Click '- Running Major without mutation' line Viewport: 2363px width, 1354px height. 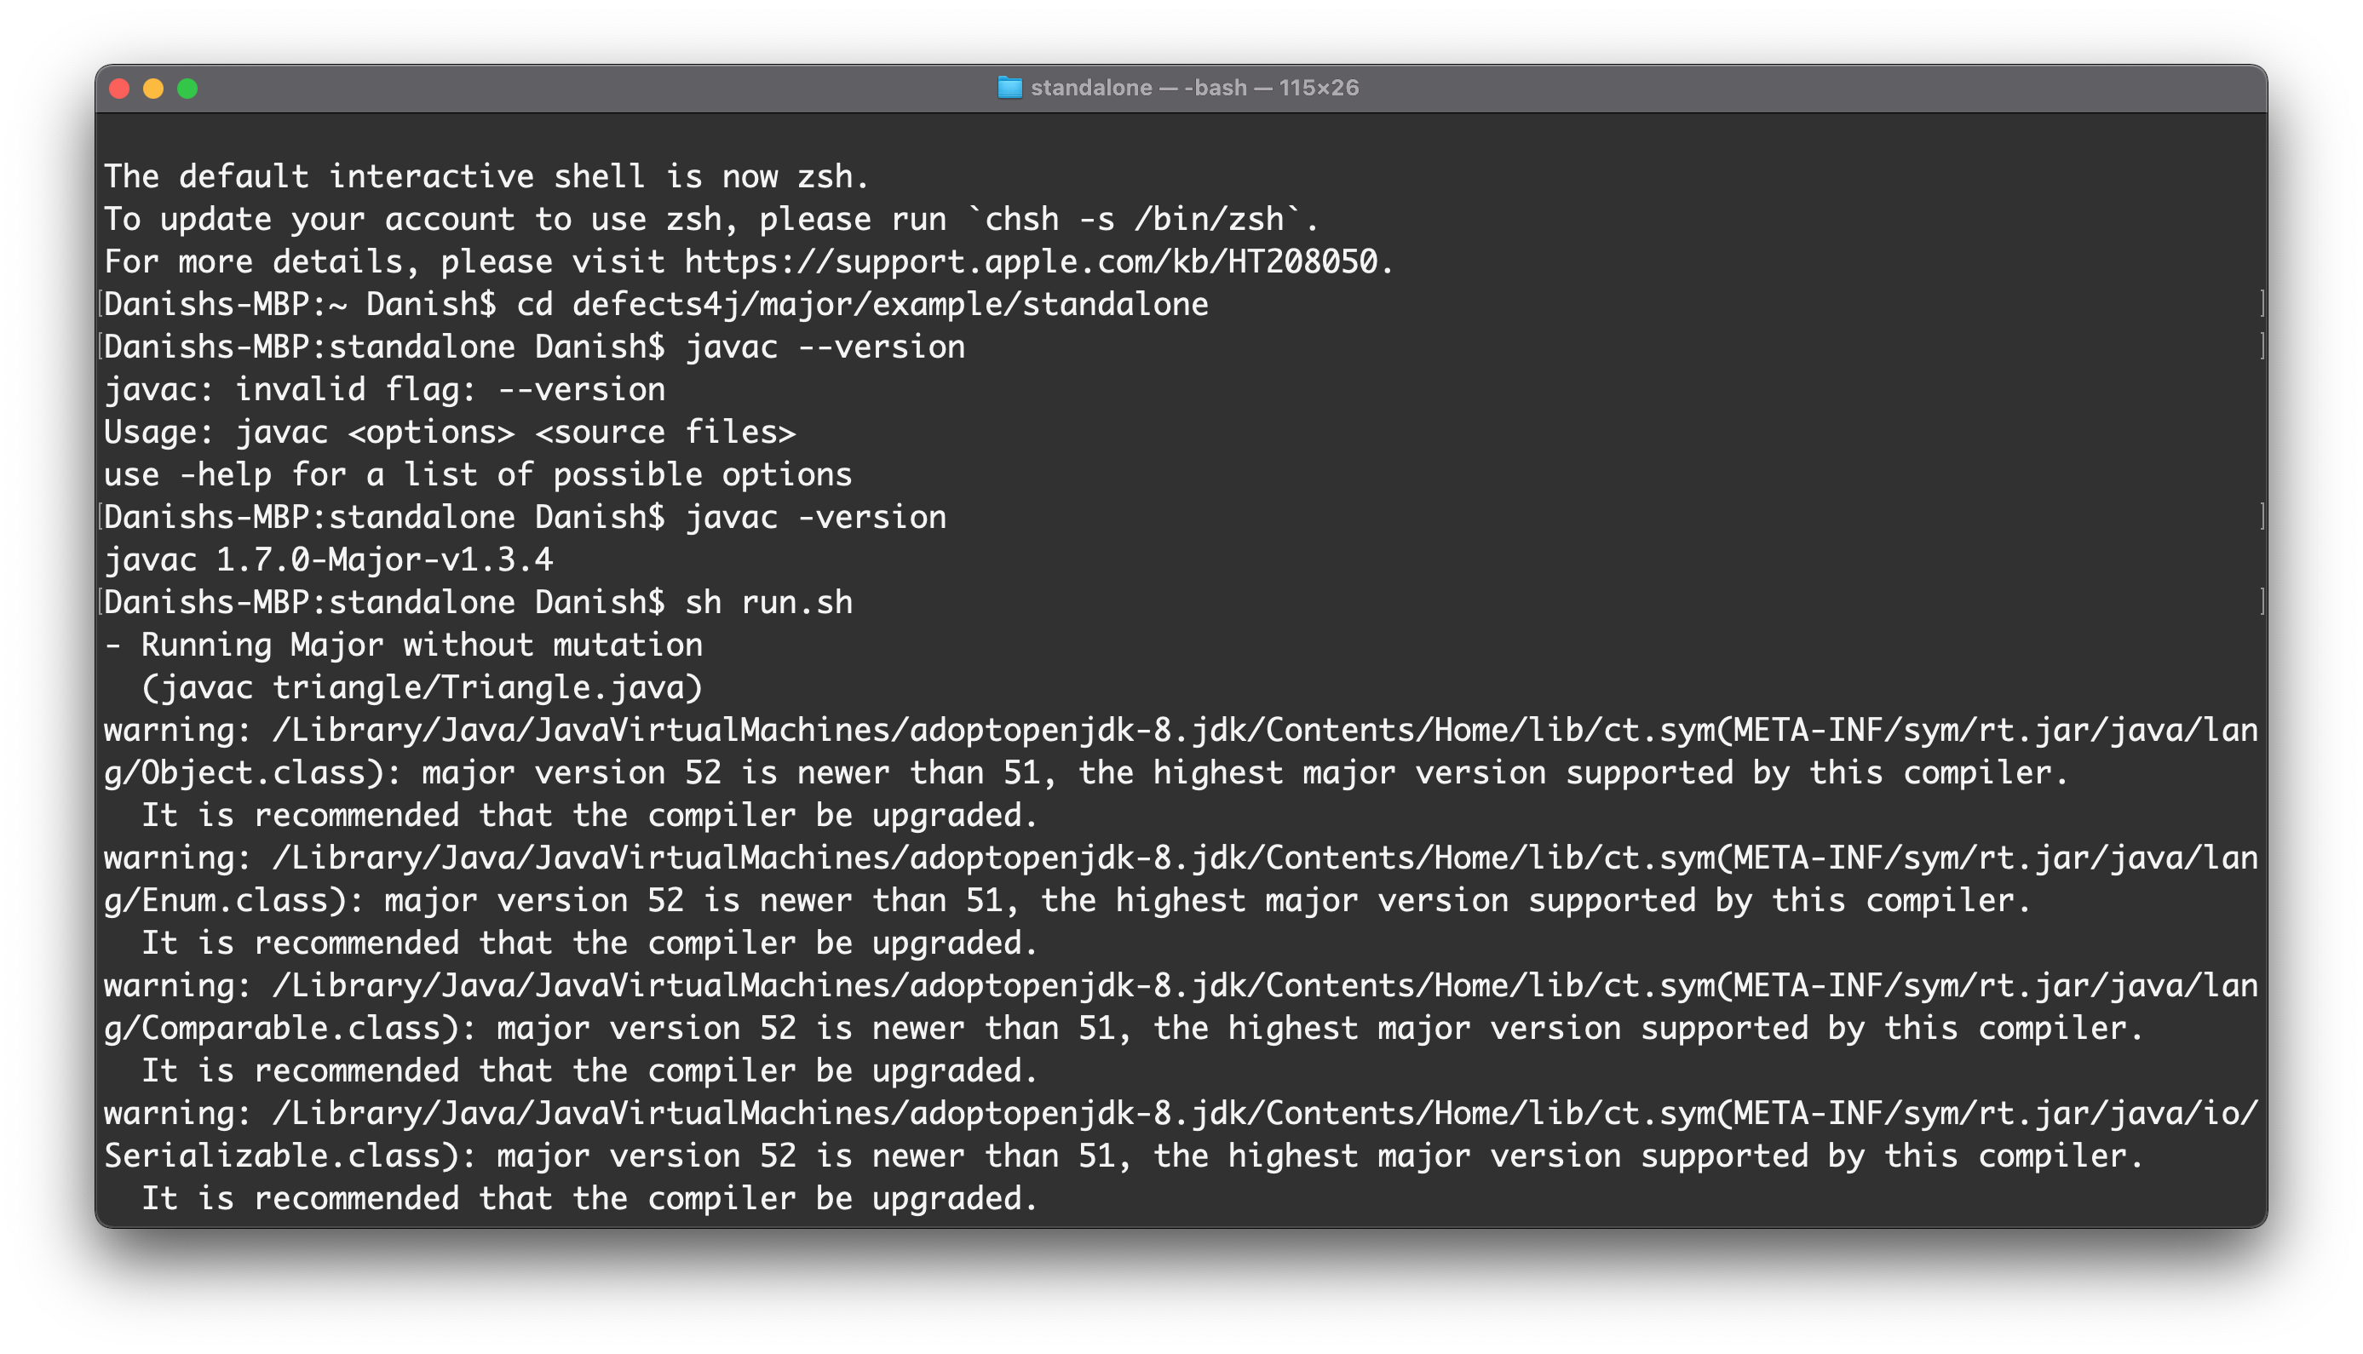point(403,645)
